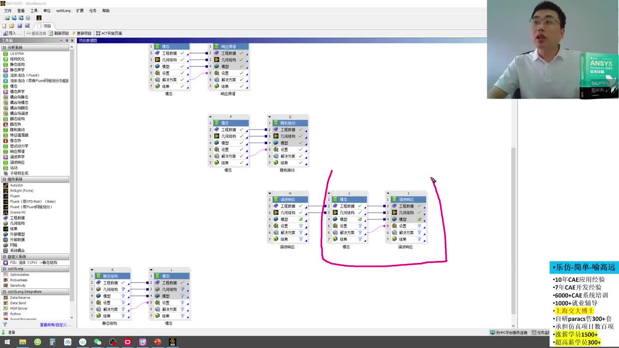The height and width of the screenshot is (348, 619).
Task: Click the 更新项目 button
Action: pyautogui.click(x=81, y=33)
